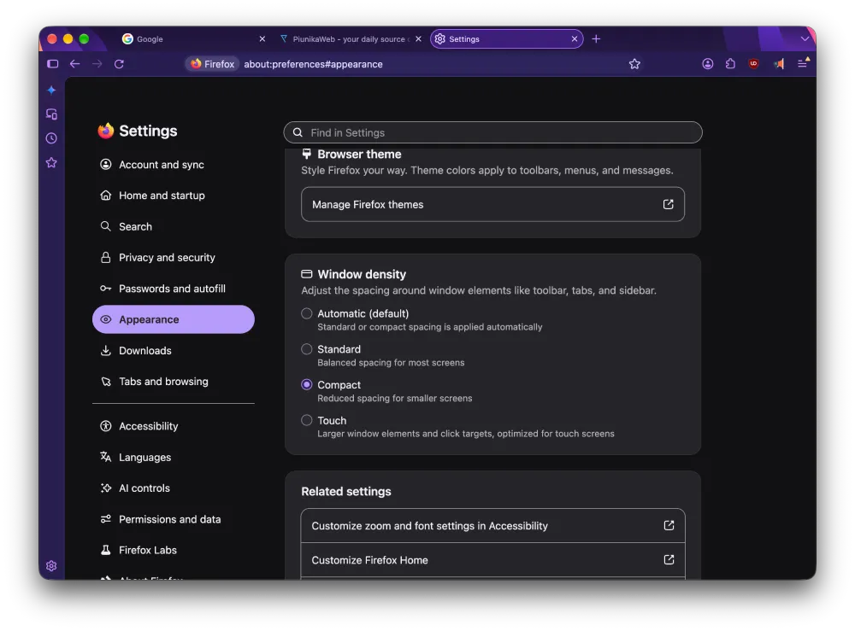
Task: Open Accessibility settings
Action: coord(174,426)
